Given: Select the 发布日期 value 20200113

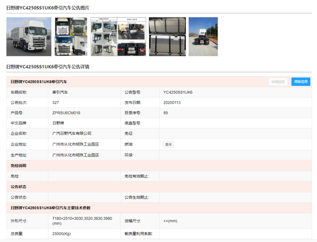Looking at the screenshot, I should [172, 102].
